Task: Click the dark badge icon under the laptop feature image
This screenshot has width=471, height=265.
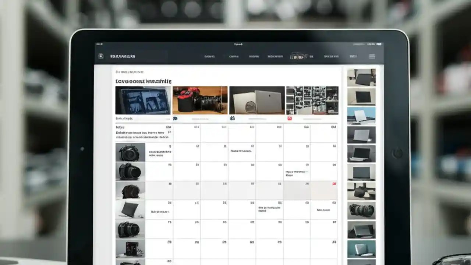Action: pyautogui.click(x=233, y=119)
